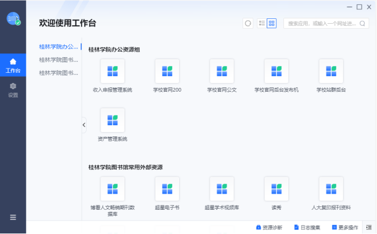Screen dimensions: 377x234
Task: Open 博看人文畅销期刊数据库 resource
Action: [112, 189]
